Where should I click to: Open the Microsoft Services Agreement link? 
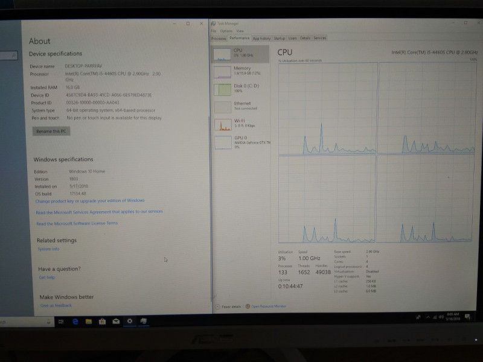(99, 212)
